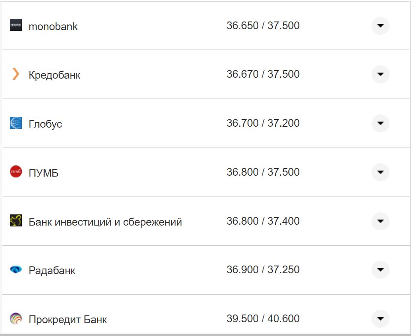The image size is (411, 336).
Task: Expand the Радабанк rate details
Action: coord(380,270)
